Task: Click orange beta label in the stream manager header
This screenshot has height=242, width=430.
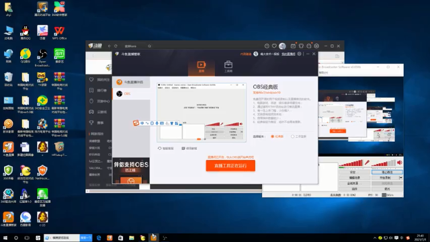Action: click(x=246, y=54)
